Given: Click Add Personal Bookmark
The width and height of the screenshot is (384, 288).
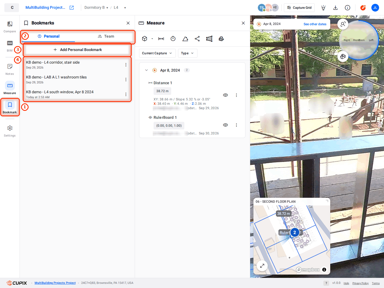Looking at the screenshot, I should (78, 50).
